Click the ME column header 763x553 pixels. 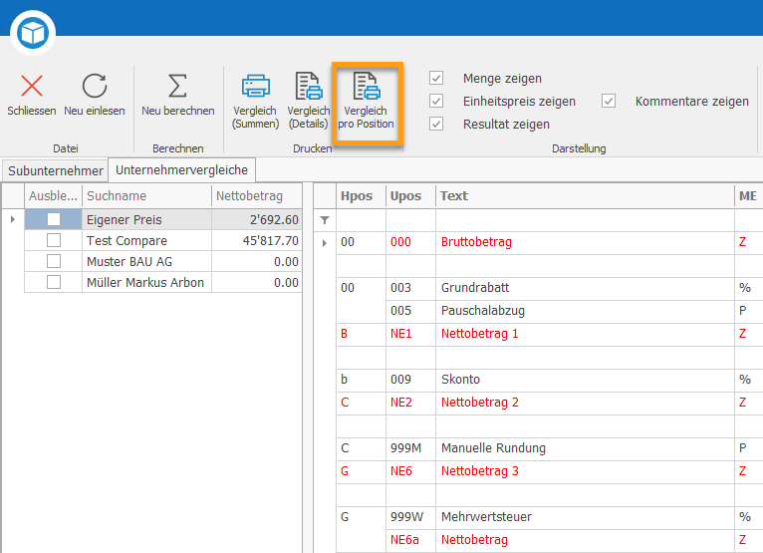[748, 196]
